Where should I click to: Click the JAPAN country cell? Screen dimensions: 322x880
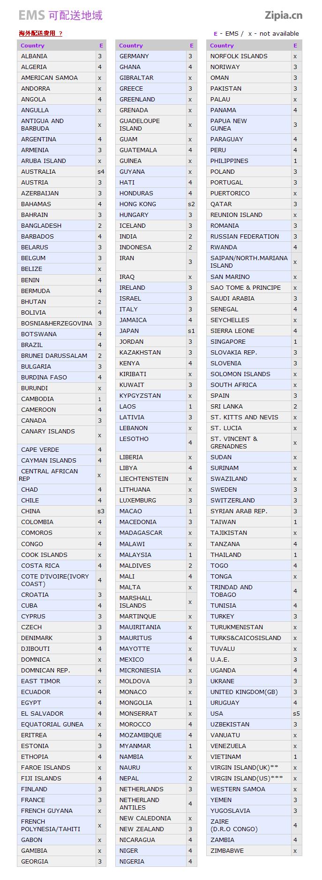point(129,331)
